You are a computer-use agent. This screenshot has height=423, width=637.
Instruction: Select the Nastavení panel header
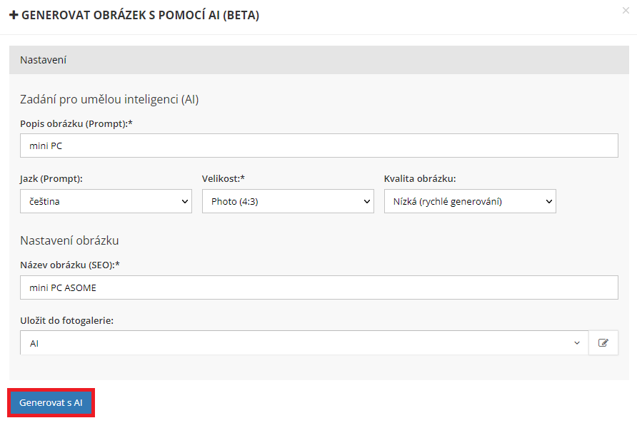[318, 60]
